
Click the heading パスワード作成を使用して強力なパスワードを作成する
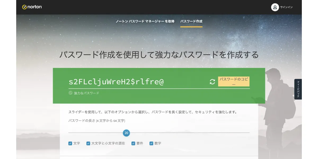159,55
